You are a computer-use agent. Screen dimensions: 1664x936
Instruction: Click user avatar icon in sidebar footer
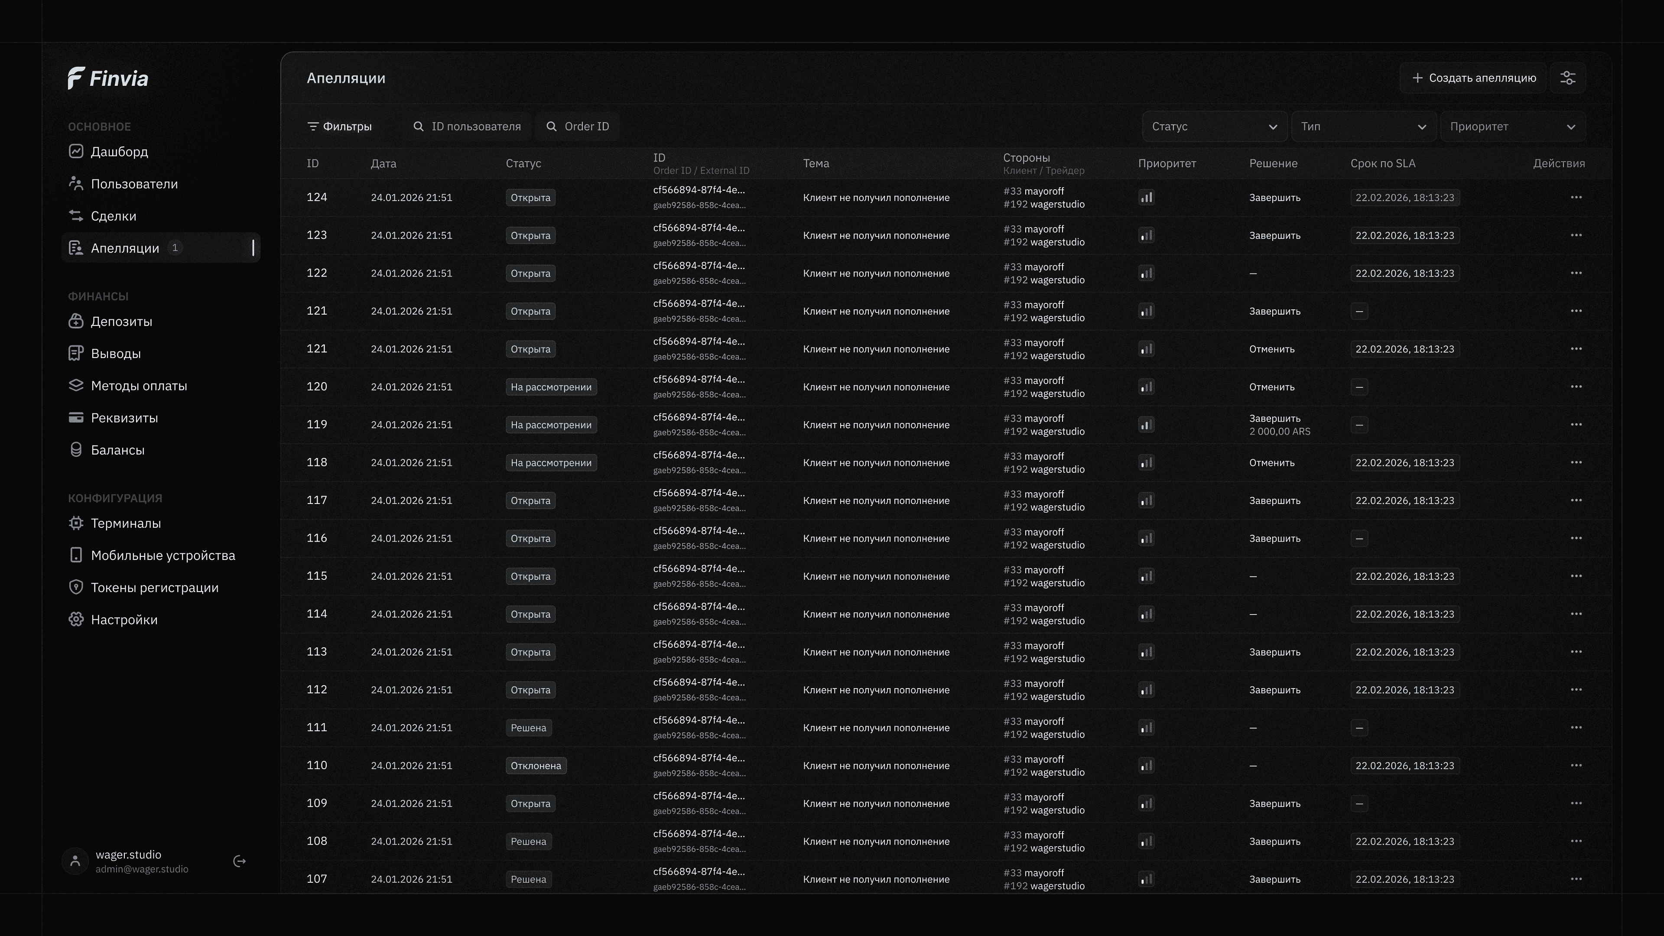(x=75, y=861)
